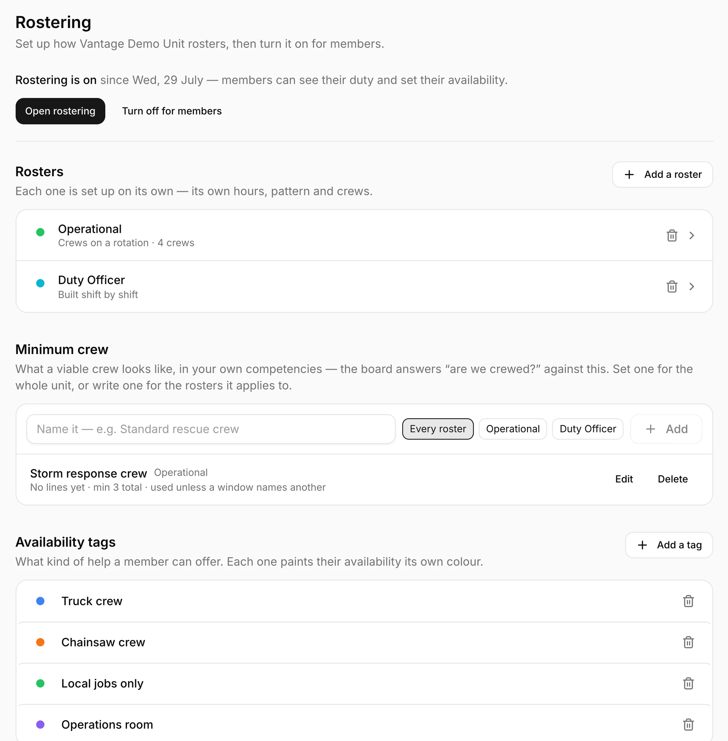Delete the Storm response crew
This screenshot has height=741, width=728.
(x=673, y=479)
